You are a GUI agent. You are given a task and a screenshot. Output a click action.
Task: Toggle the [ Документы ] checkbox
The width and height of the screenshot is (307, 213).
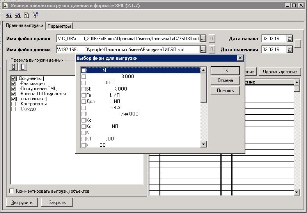(14, 79)
